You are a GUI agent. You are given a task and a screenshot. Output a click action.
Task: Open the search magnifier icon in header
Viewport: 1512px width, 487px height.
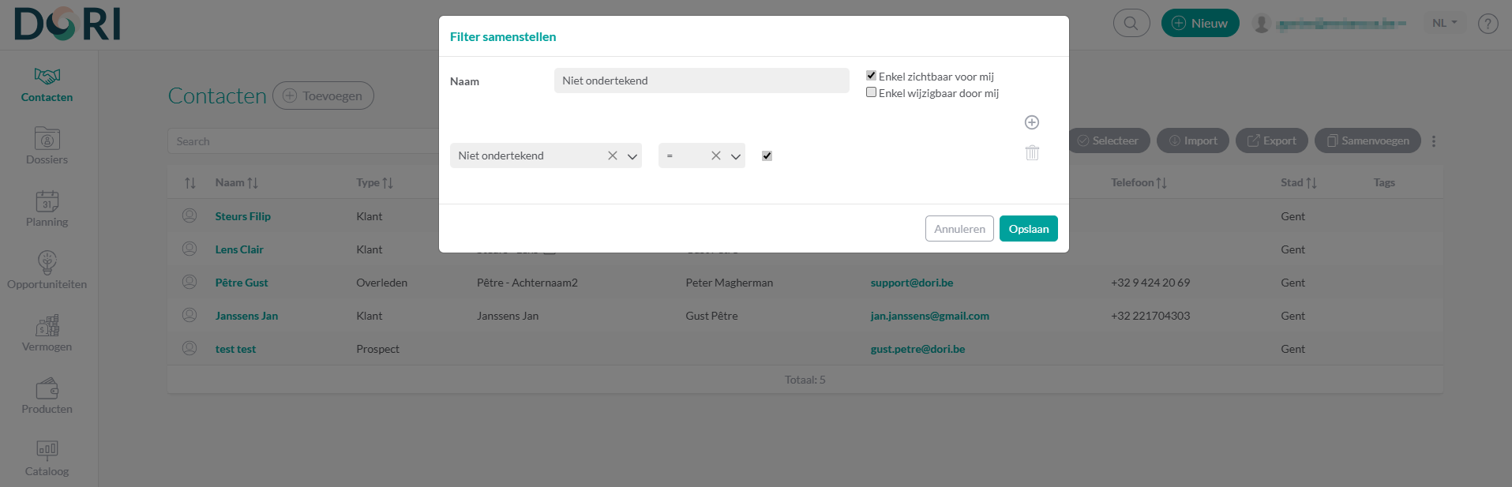[x=1131, y=23]
